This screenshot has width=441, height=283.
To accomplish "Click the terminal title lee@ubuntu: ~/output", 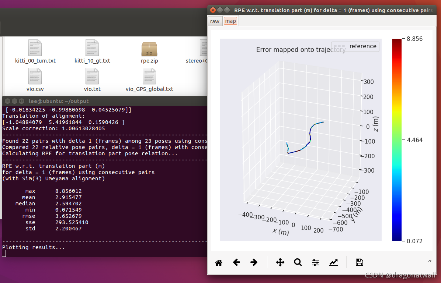I will tap(59, 101).
